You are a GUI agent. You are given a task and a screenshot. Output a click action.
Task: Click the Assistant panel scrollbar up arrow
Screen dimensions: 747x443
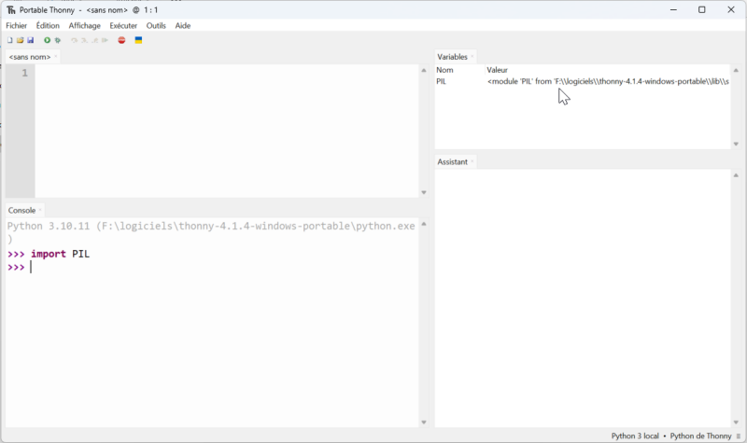[x=736, y=175]
